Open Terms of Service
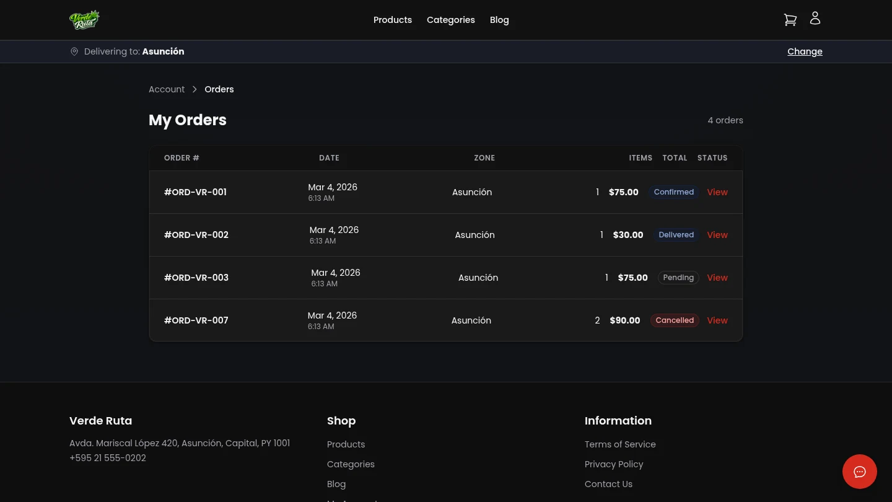 tap(620, 444)
